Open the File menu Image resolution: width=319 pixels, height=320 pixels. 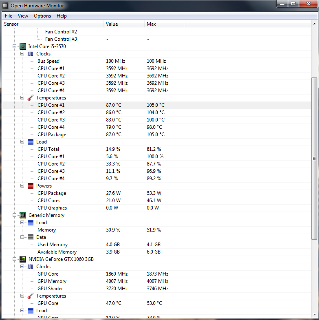(x=9, y=16)
